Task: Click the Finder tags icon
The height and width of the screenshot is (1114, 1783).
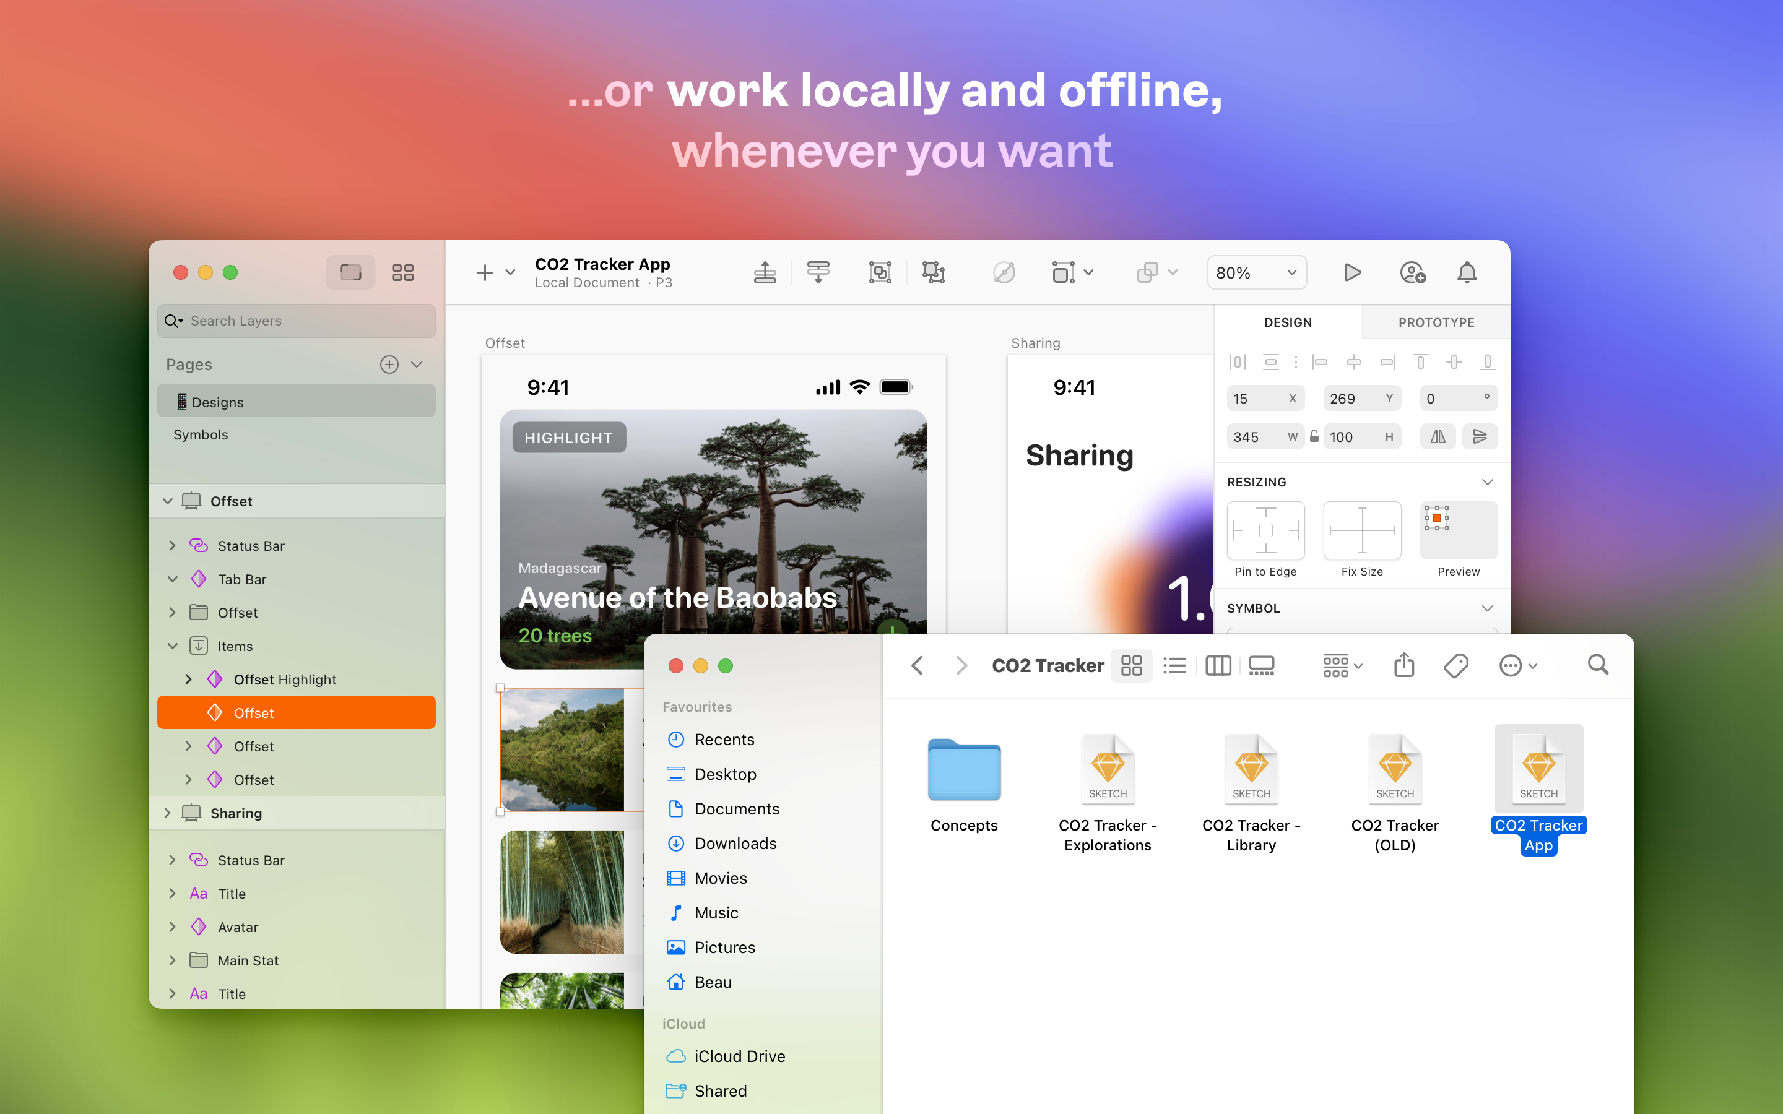Action: [1455, 665]
